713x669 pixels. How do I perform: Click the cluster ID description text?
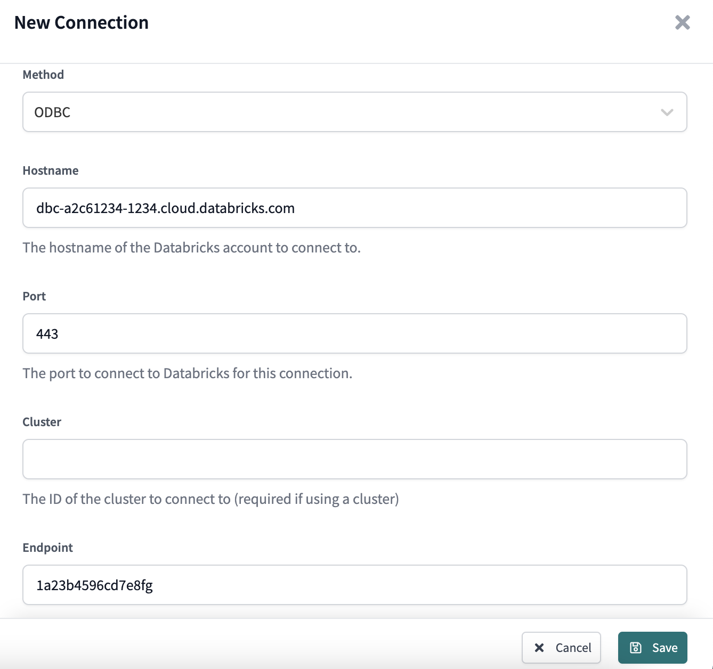point(211,499)
